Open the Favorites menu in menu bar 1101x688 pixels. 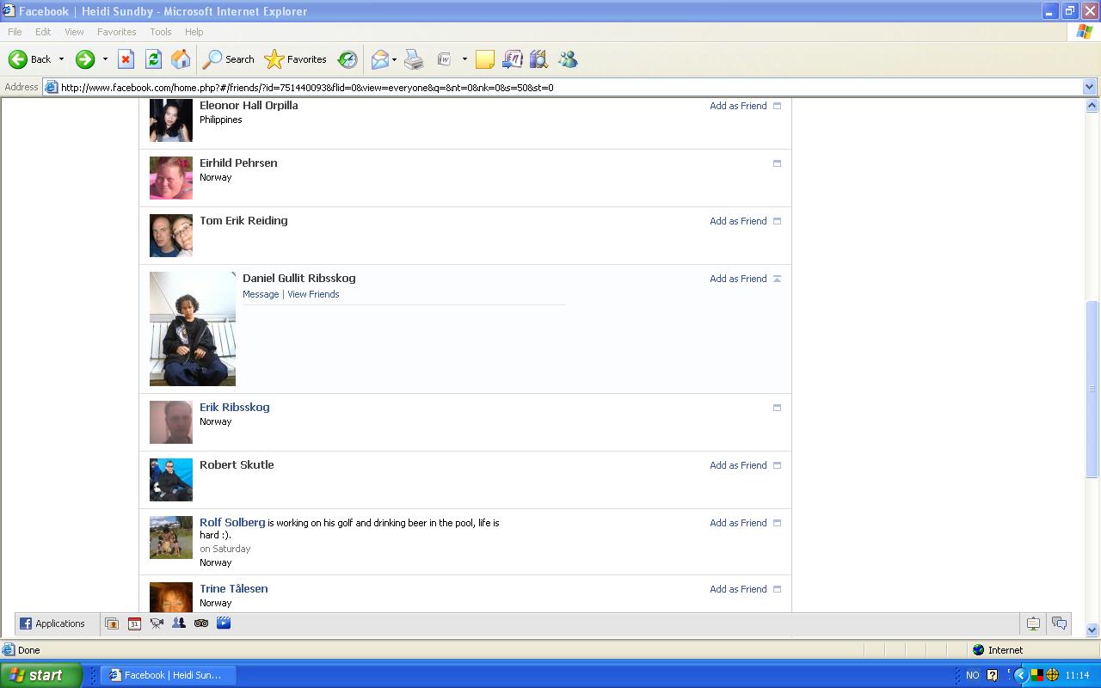click(116, 32)
